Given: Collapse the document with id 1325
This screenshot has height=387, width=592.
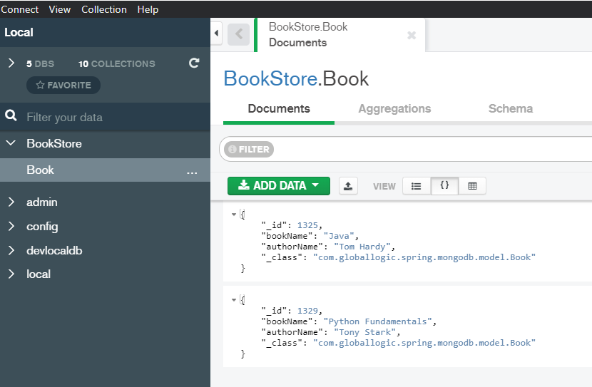Looking at the screenshot, I should (234, 215).
